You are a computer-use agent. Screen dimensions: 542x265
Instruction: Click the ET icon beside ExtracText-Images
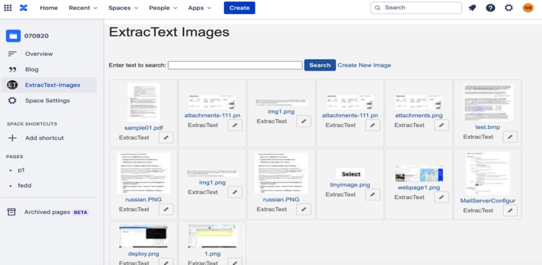coord(13,85)
